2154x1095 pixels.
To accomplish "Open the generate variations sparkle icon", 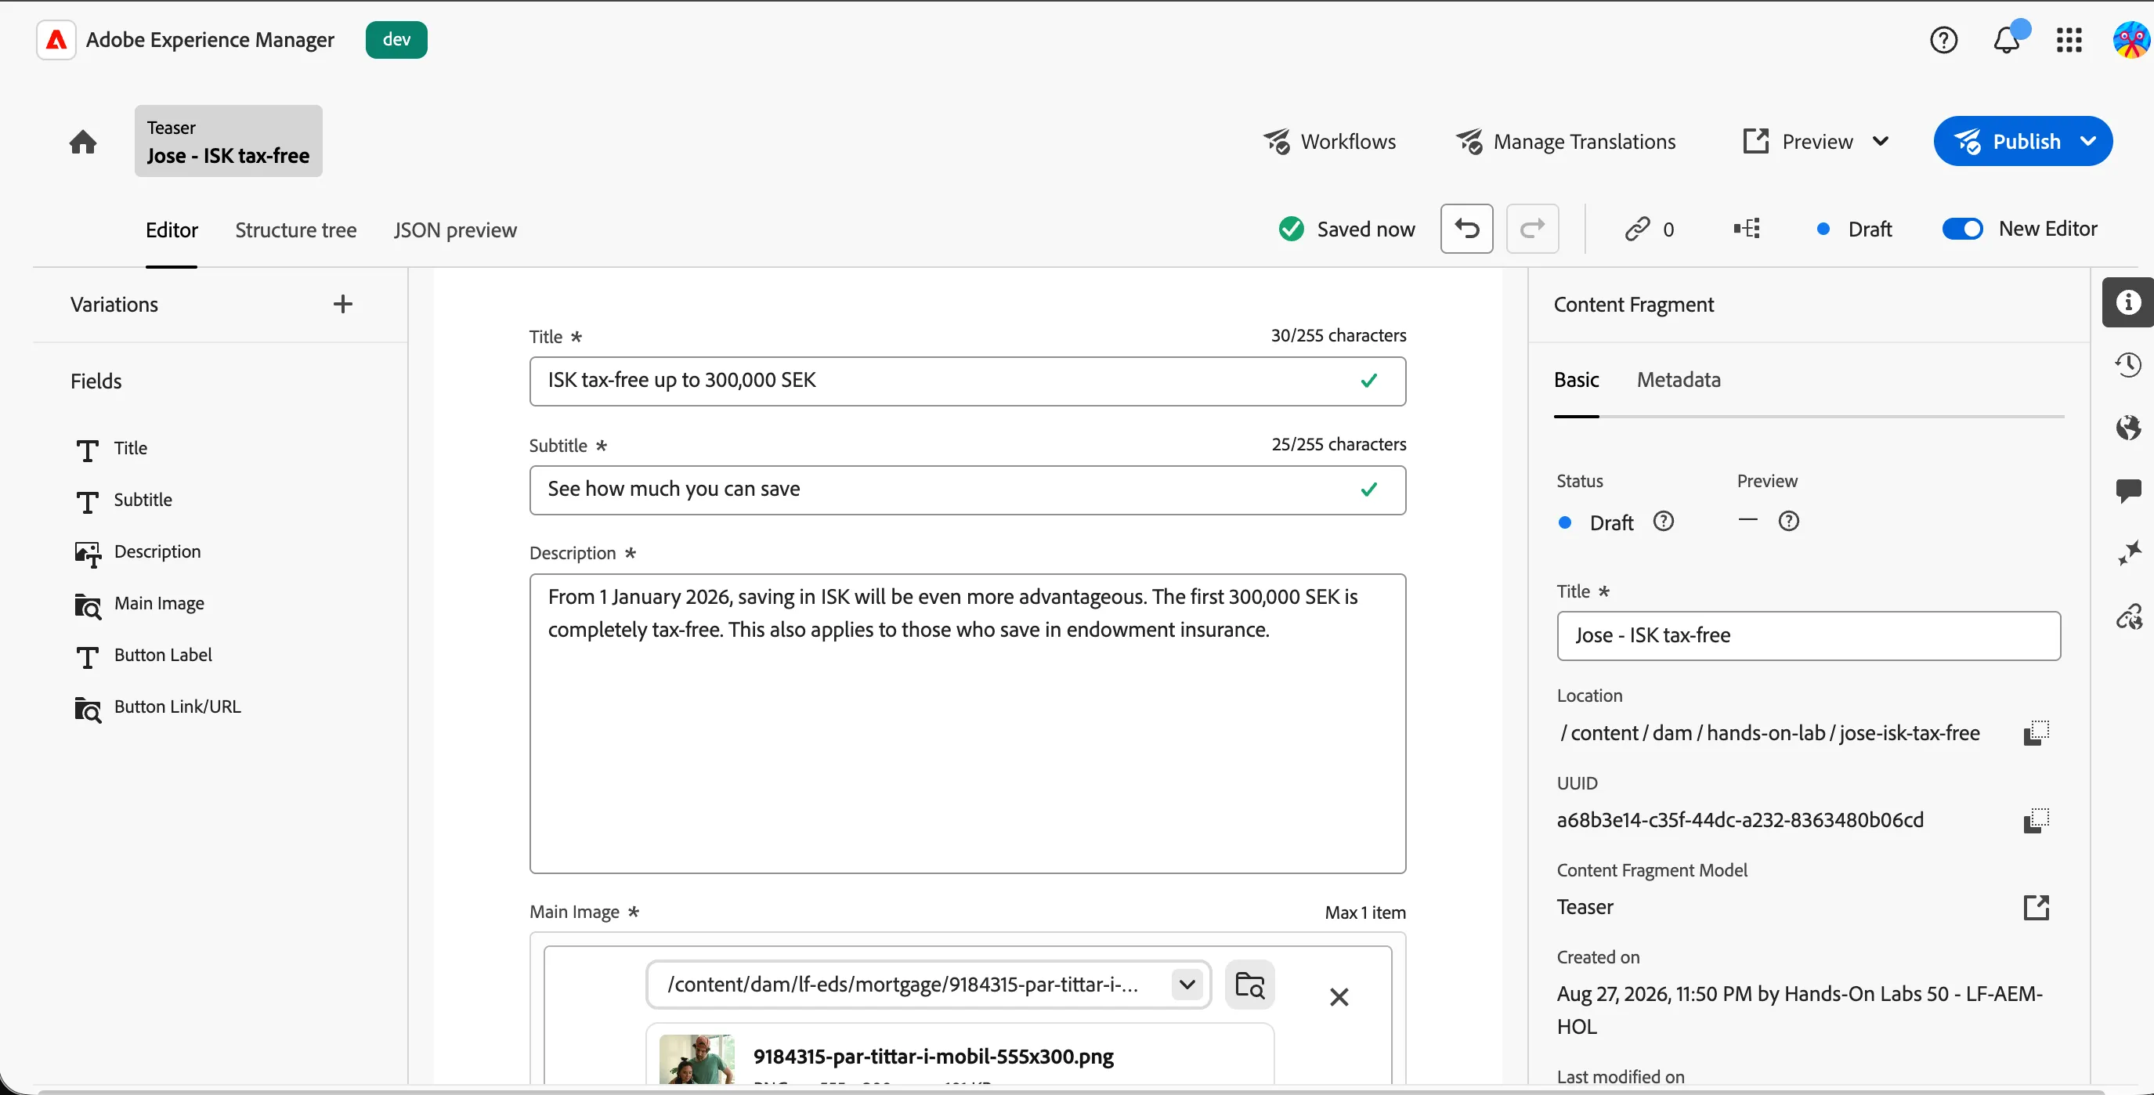I will 2128,552.
